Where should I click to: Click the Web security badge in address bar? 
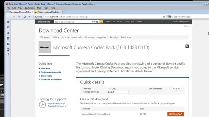(x=39, y=17)
